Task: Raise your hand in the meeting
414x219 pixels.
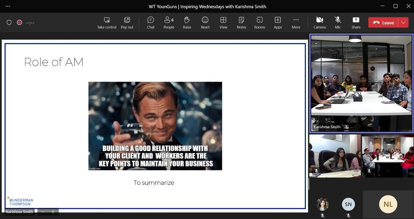Action: coord(187,23)
